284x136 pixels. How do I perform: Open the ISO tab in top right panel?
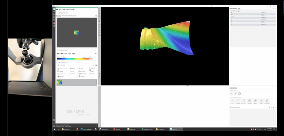coord(239,8)
